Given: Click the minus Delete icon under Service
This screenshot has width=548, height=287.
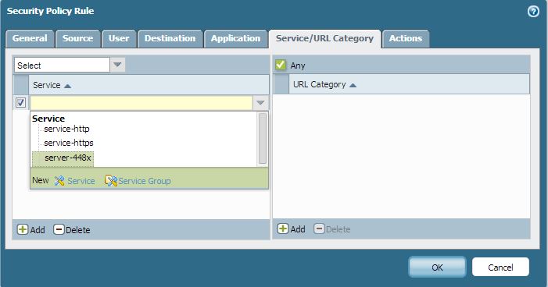Looking at the screenshot, I should pos(59,229).
